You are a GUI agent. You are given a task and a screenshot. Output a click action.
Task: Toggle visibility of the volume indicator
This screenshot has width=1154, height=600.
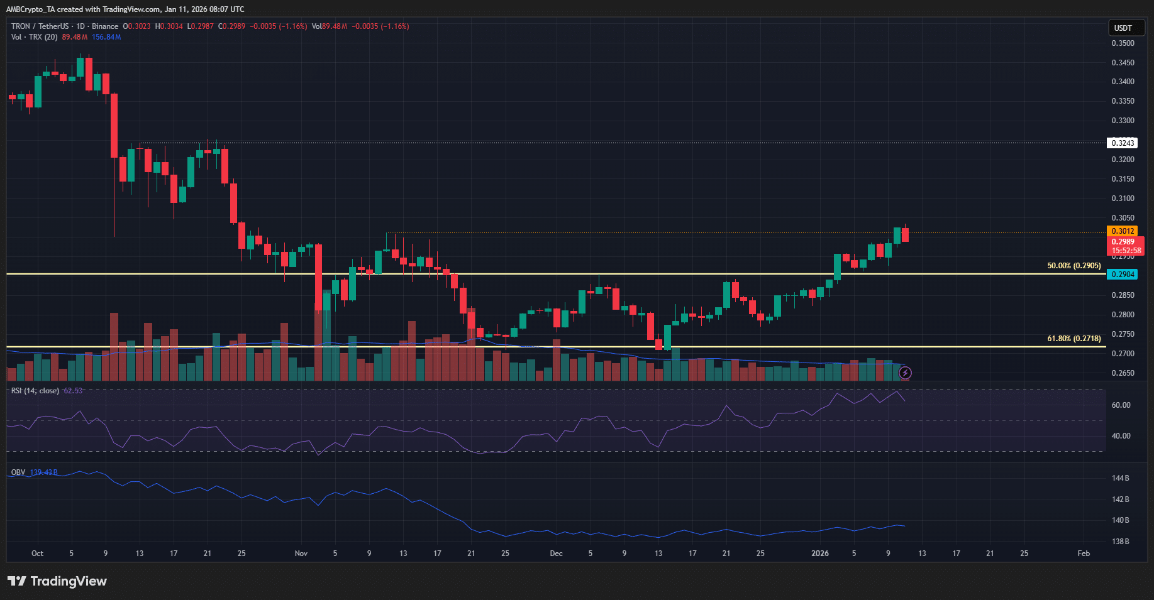click(x=132, y=36)
